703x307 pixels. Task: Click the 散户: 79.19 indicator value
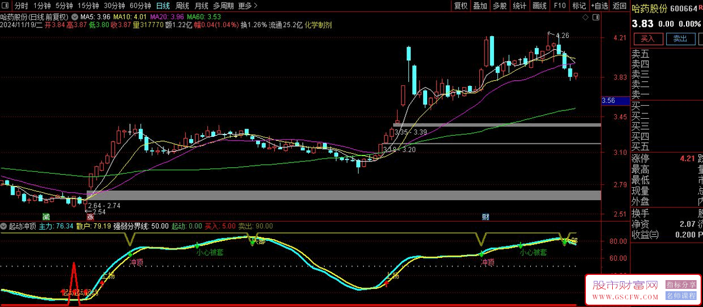tap(94, 226)
